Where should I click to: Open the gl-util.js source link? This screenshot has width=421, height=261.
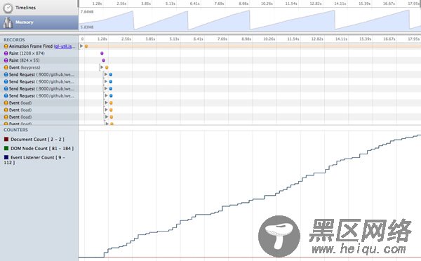click(65, 46)
